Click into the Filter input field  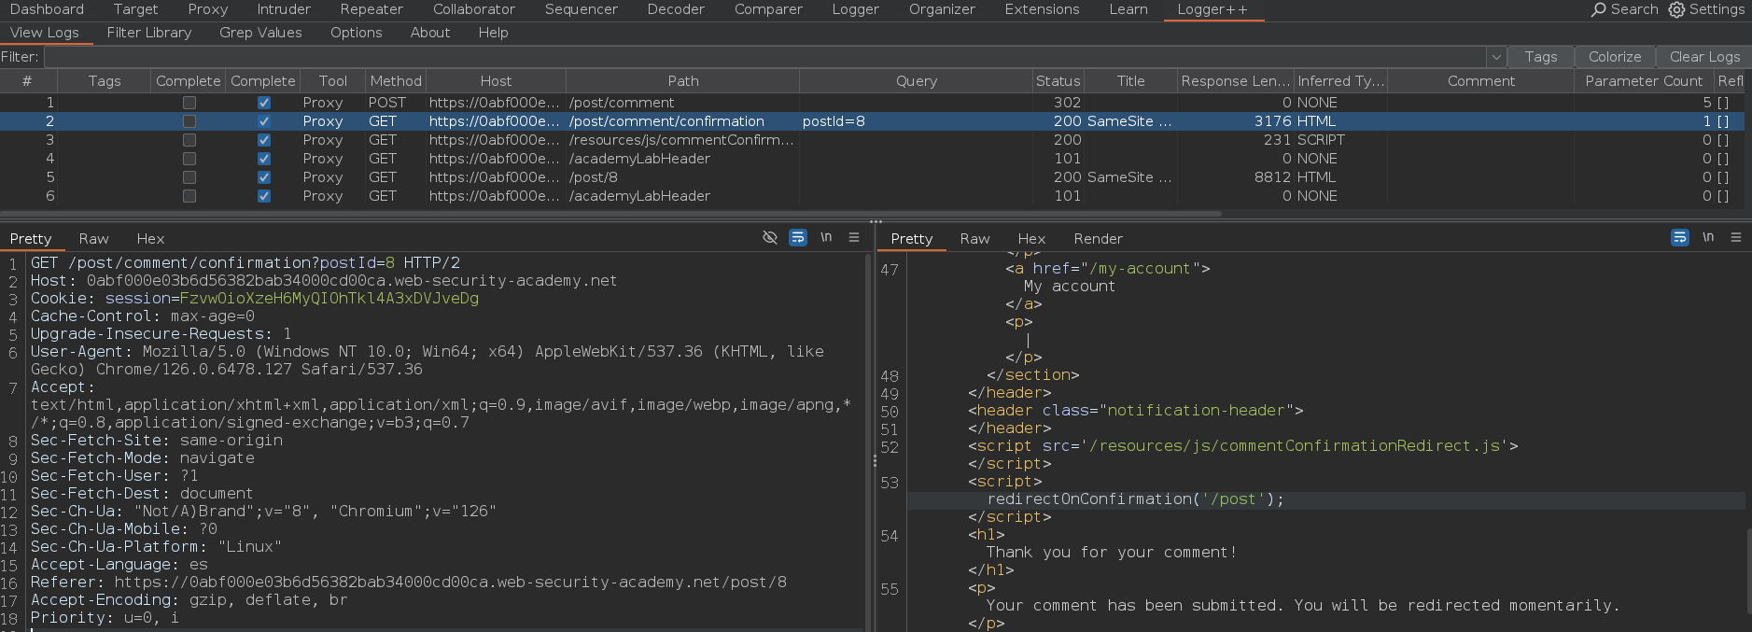pos(765,57)
